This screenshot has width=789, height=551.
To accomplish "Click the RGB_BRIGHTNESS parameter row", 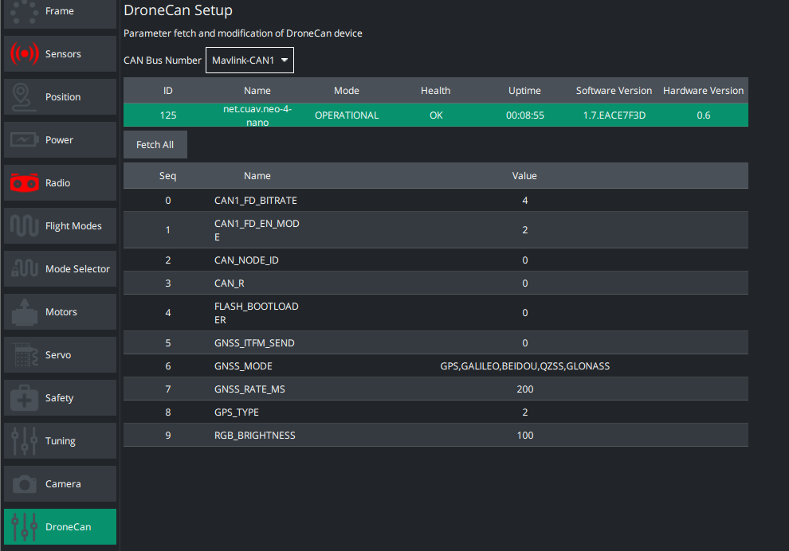I will click(435, 435).
